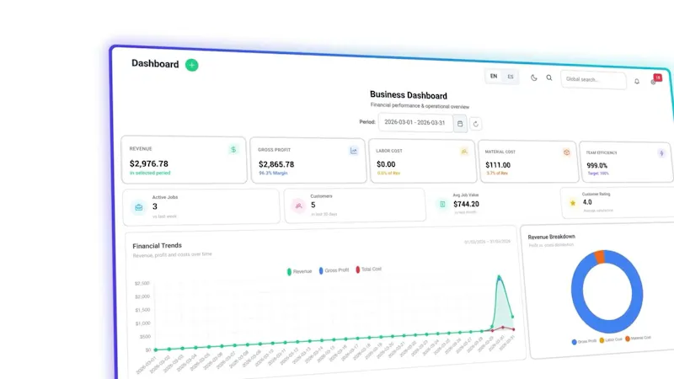
Task: Click the search magnifier icon
Action: tap(549, 77)
